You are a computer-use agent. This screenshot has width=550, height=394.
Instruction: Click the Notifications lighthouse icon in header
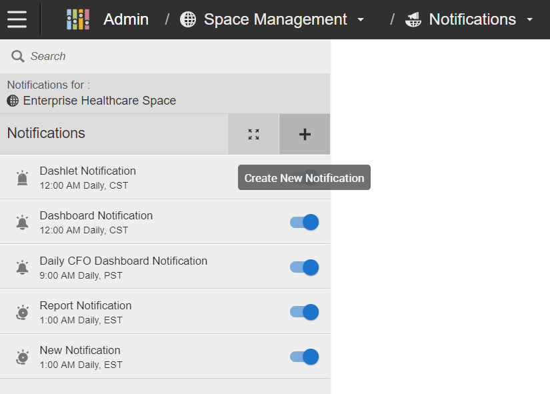point(413,19)
